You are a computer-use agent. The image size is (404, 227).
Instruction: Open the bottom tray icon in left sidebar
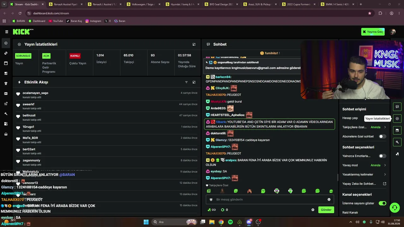click(x=6, y=134)
